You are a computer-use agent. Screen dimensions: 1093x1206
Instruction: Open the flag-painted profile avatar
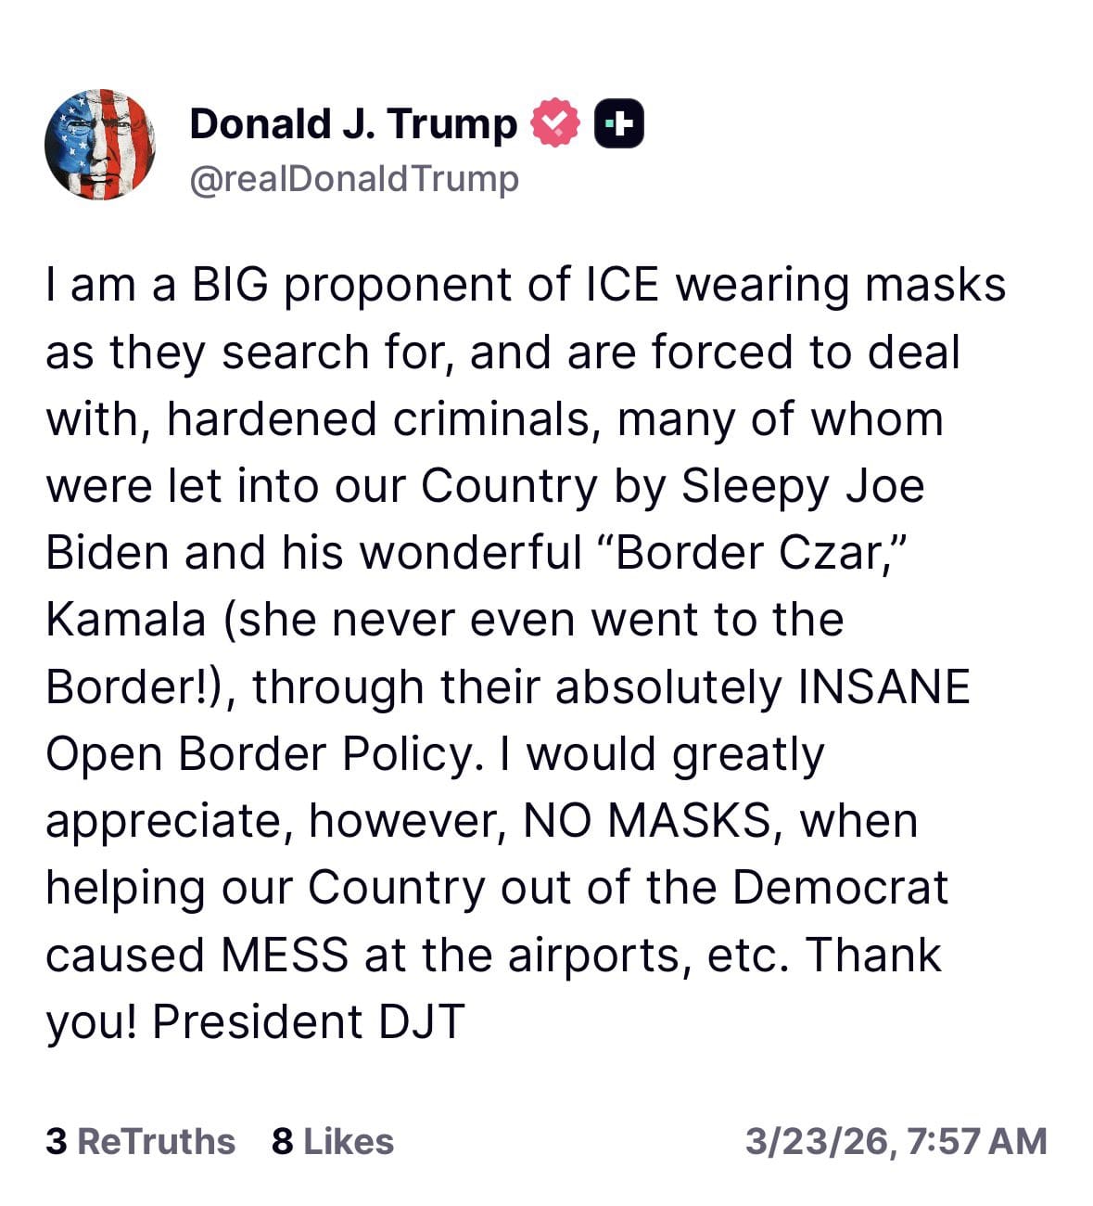point(99,145)
